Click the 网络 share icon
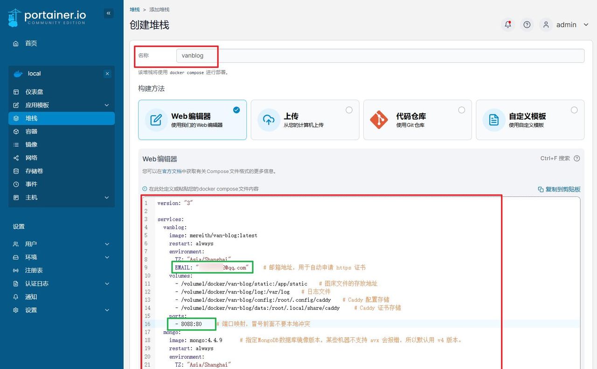 pos(16,158)
